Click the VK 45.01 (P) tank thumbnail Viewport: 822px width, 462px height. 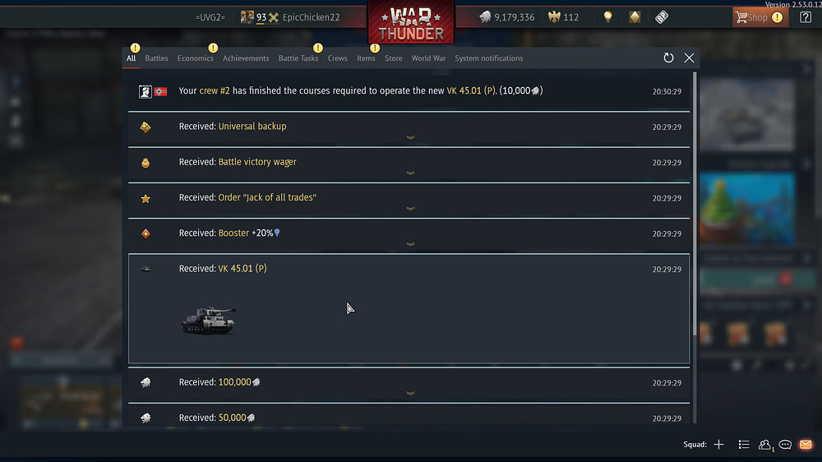click(209, 321)
